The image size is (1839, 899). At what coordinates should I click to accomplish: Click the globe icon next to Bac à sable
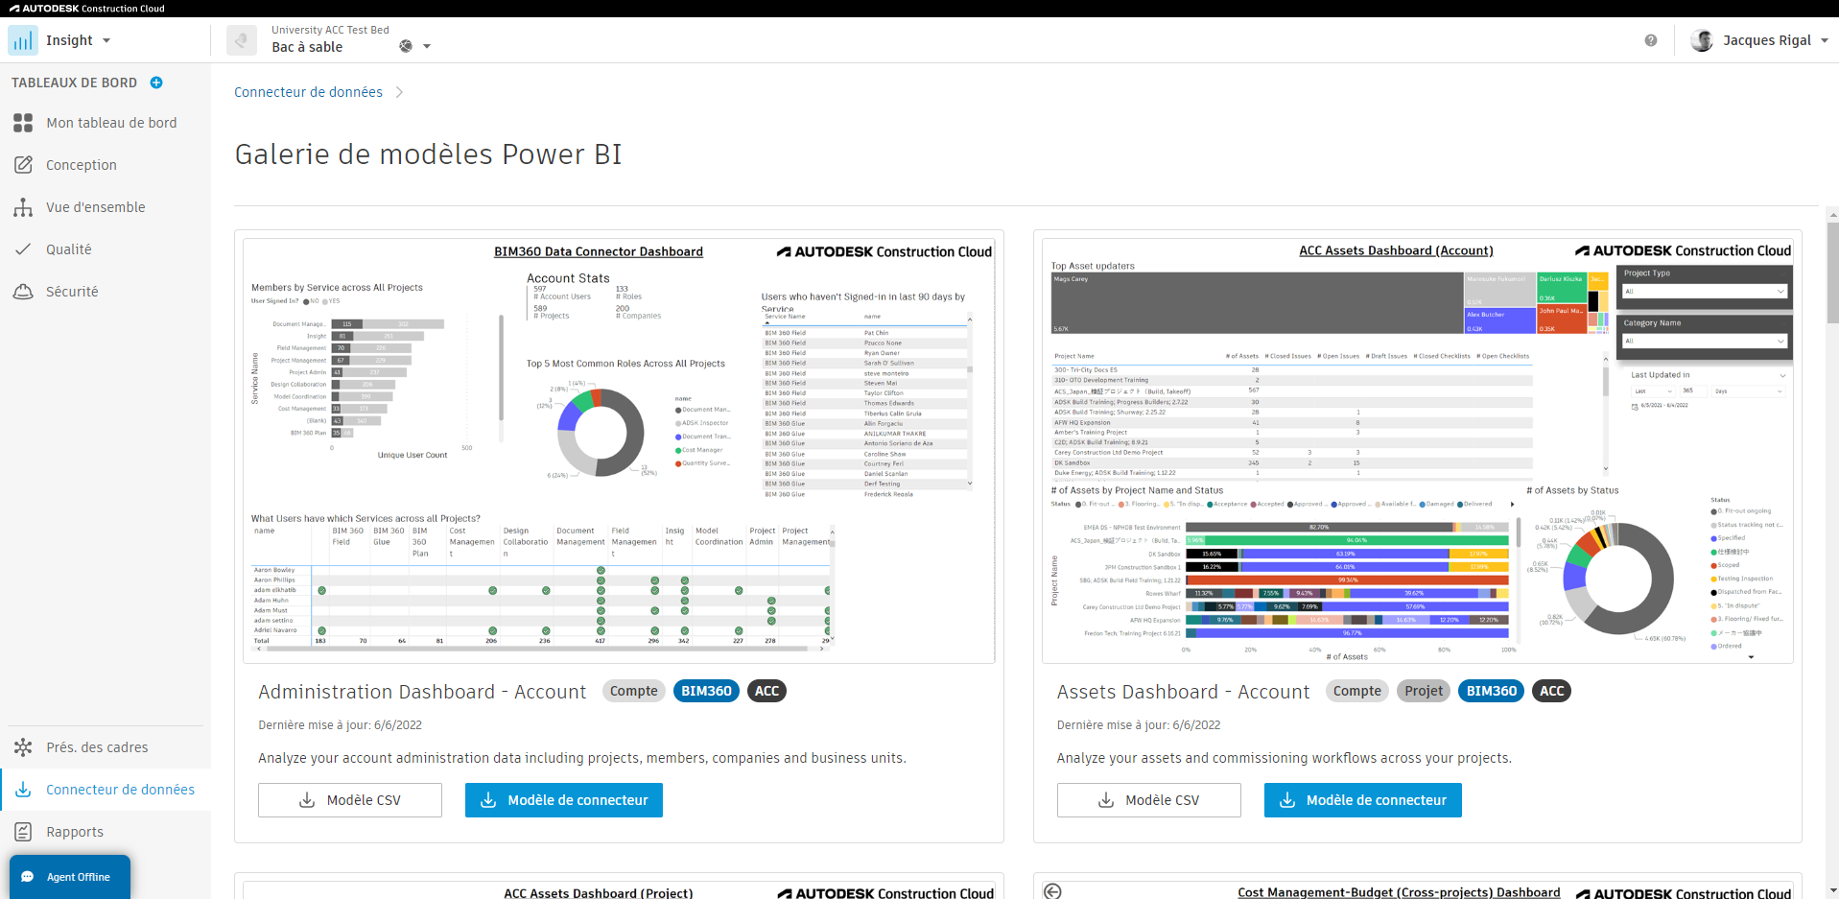point(406,46)
